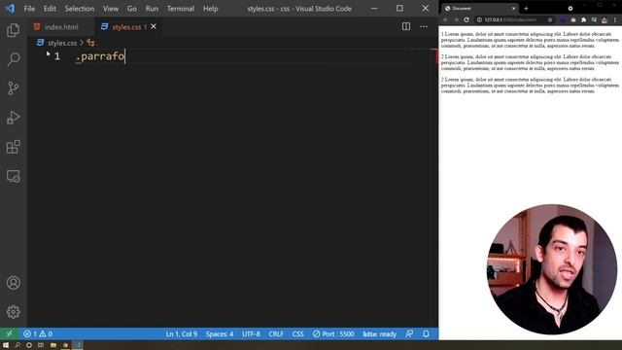This screenshot has height=350, width=622.
Task: Click the kite: ready status item
Action: tap(380, 333)
